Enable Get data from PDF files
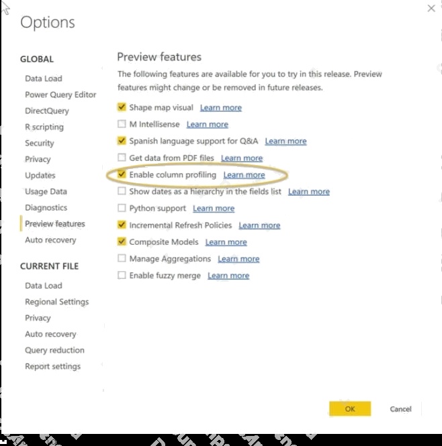 (x=122, y=158)
